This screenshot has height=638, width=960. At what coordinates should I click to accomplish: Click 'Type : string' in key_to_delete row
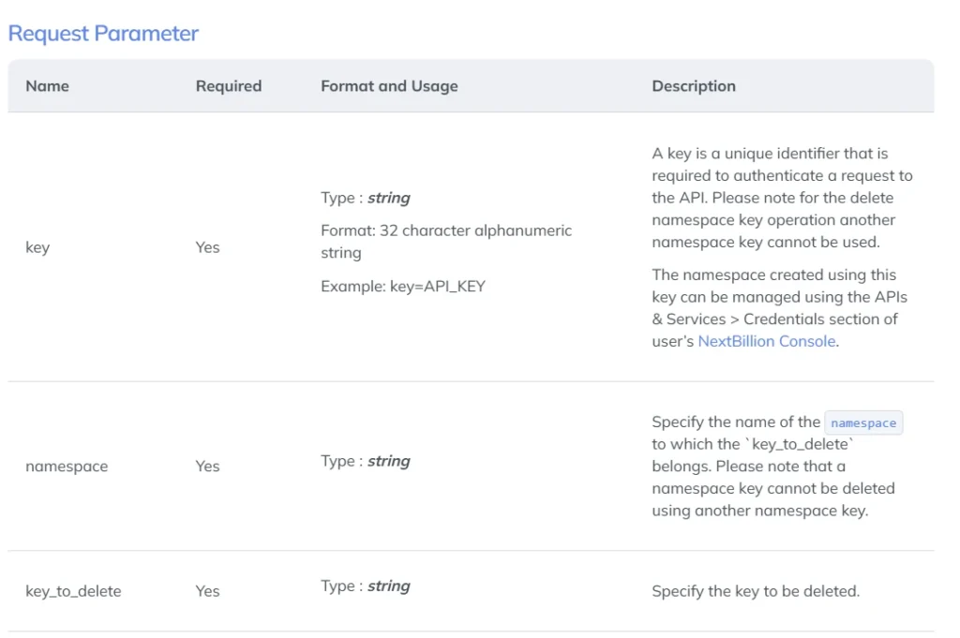366,586
